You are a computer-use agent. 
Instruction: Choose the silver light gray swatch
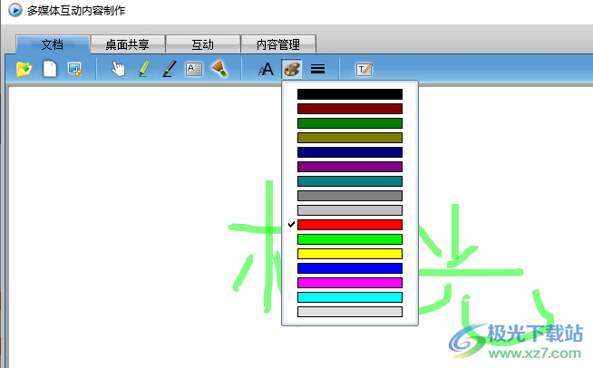point(350,210)
